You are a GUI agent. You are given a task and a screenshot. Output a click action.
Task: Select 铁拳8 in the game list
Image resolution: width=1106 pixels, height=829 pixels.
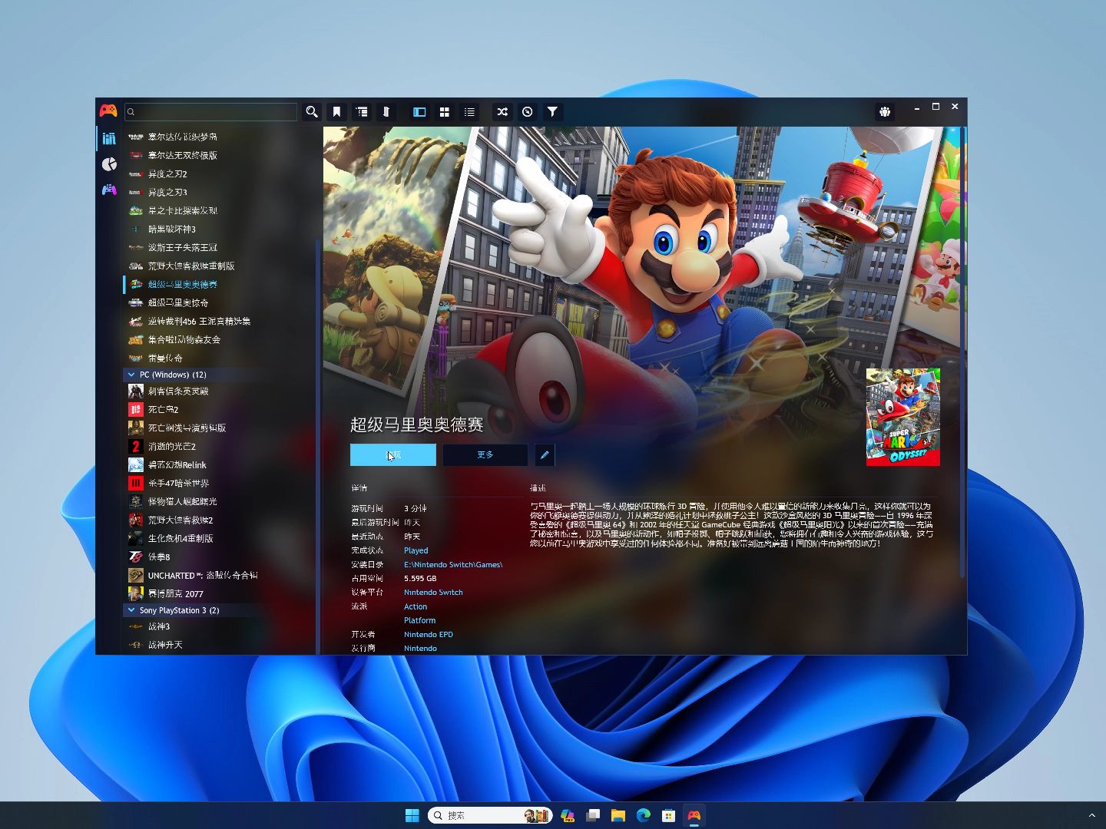(x=219, y=557)
